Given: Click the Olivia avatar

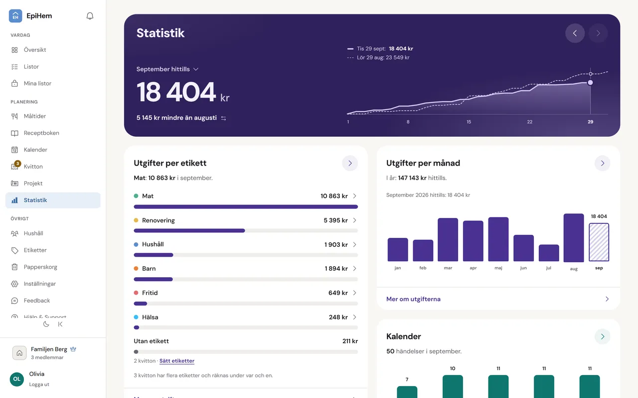Looking at the screenshot, I should pyautogui.click(x=17, y=379).
